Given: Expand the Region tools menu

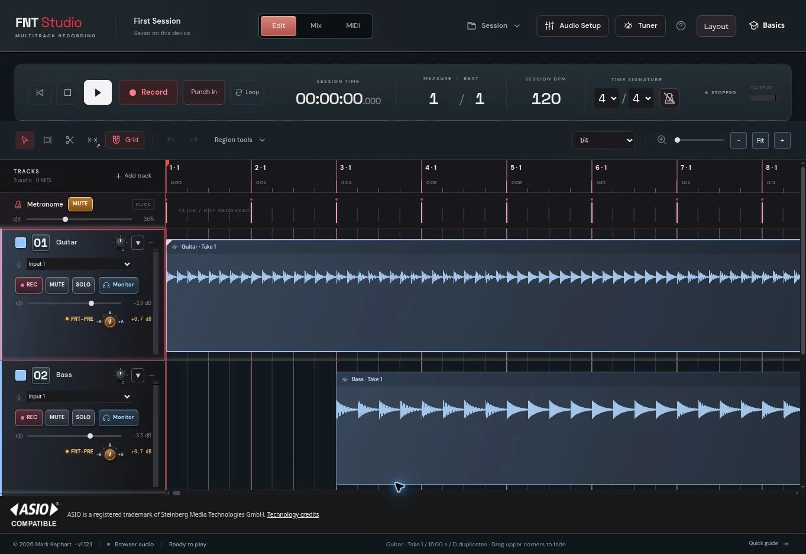Looking at the screenshot, I should [239, 140].
